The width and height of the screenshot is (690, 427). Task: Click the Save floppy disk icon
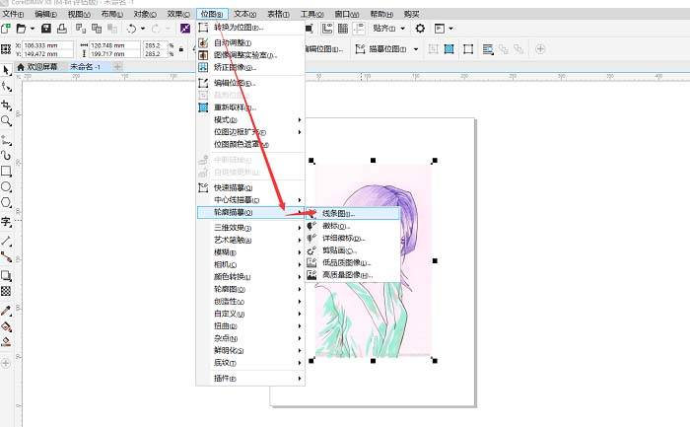47,30
